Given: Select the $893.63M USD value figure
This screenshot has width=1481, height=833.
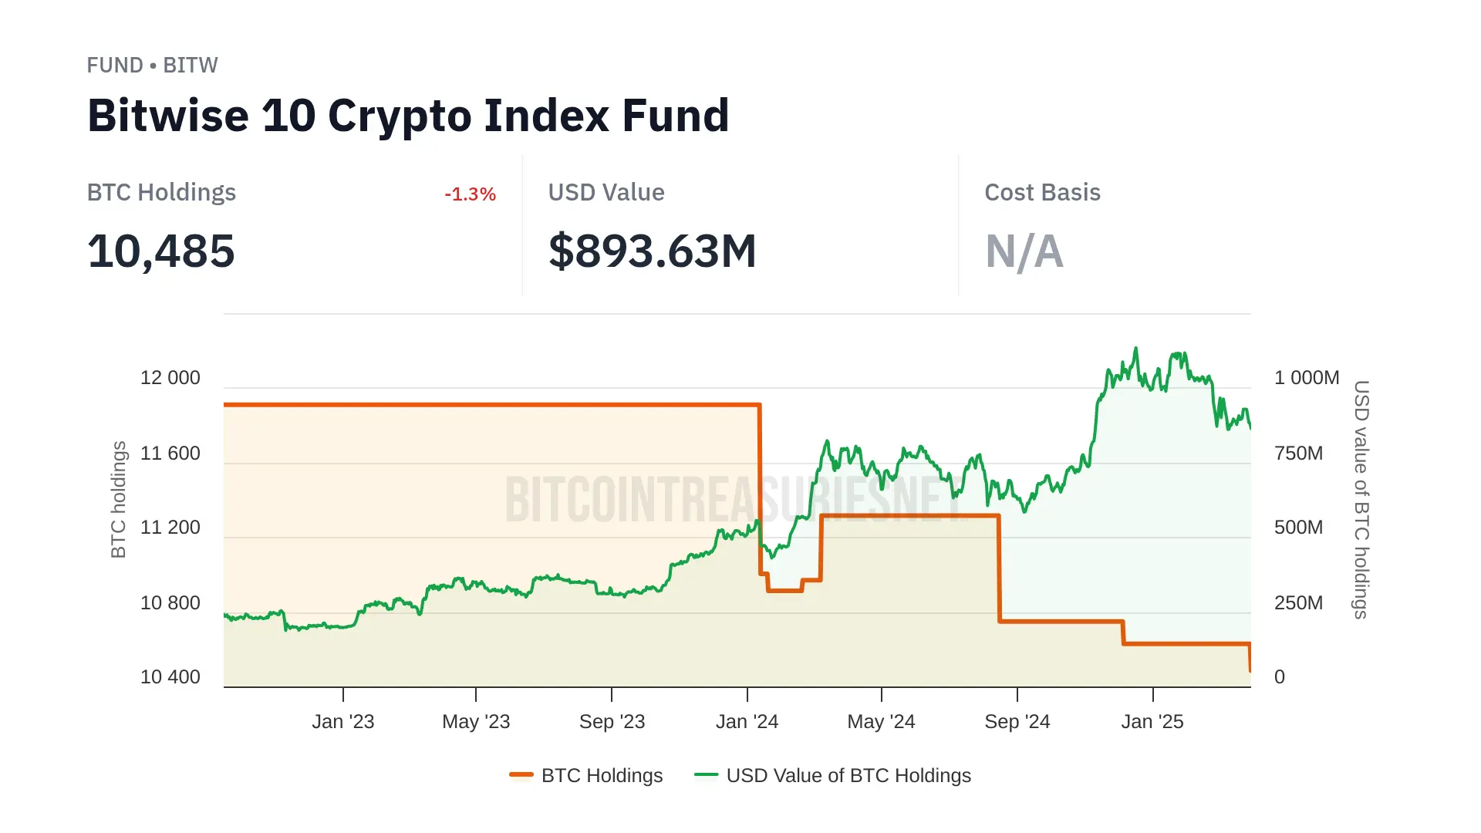Looking at the screenshot, I should click(x=652, y=251).
